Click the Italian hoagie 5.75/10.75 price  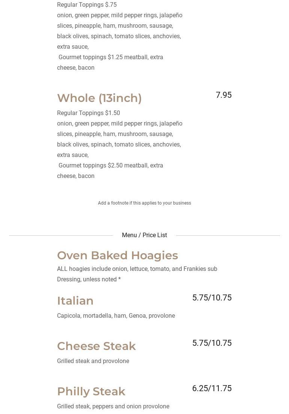212,298
